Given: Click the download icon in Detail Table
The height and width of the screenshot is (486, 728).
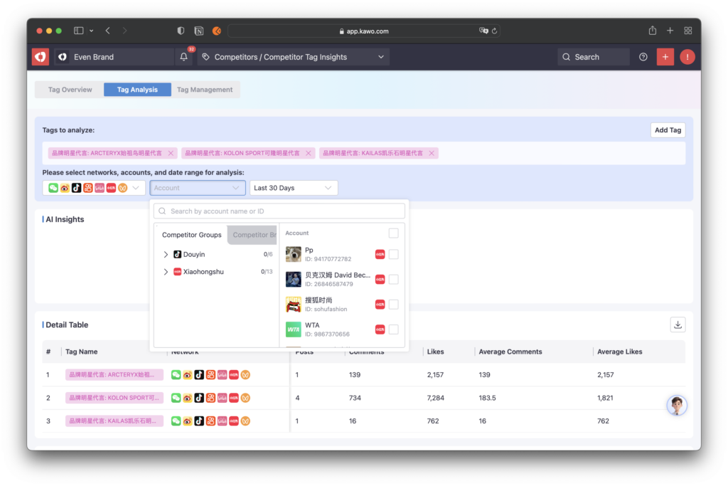Looking at the screenshot, I should point(678,324).
